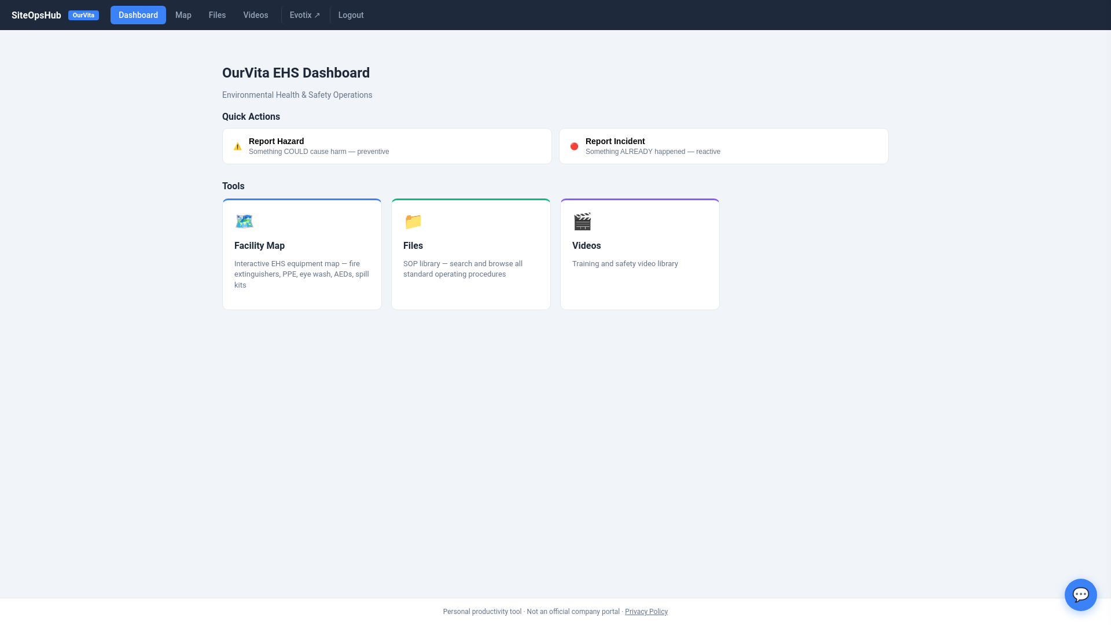Click the 'Tools' section heading
This screenshot has height=625, width=1111.
pyautogui.click(x=233, y=186)
